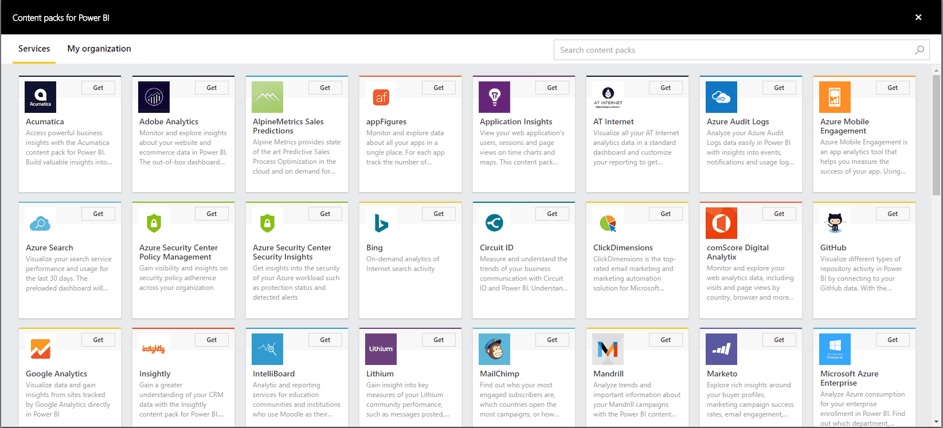
Task: Get the Insightly content pack
Action: [212, 340]
